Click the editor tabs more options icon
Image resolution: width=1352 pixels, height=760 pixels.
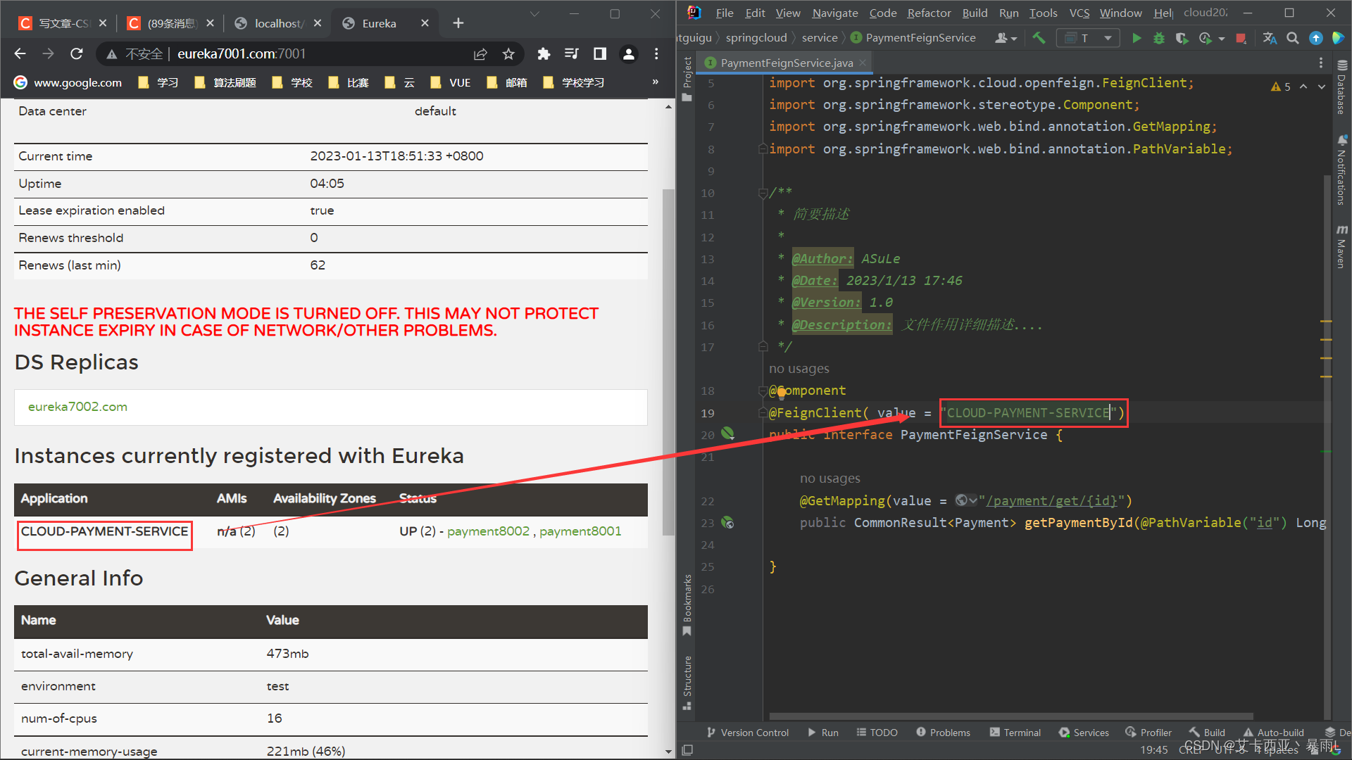(1321, 63)
